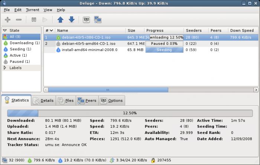The image size is (260, 165).
Task: Click the 3.34/24.20 KiB/s status text
Action: [x=131, y=160]
